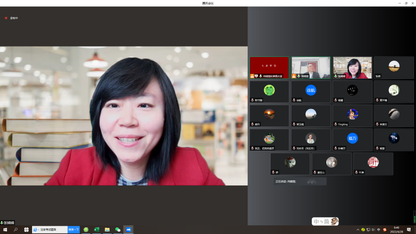Select the shared screen tile with red background

click(269, 67)
